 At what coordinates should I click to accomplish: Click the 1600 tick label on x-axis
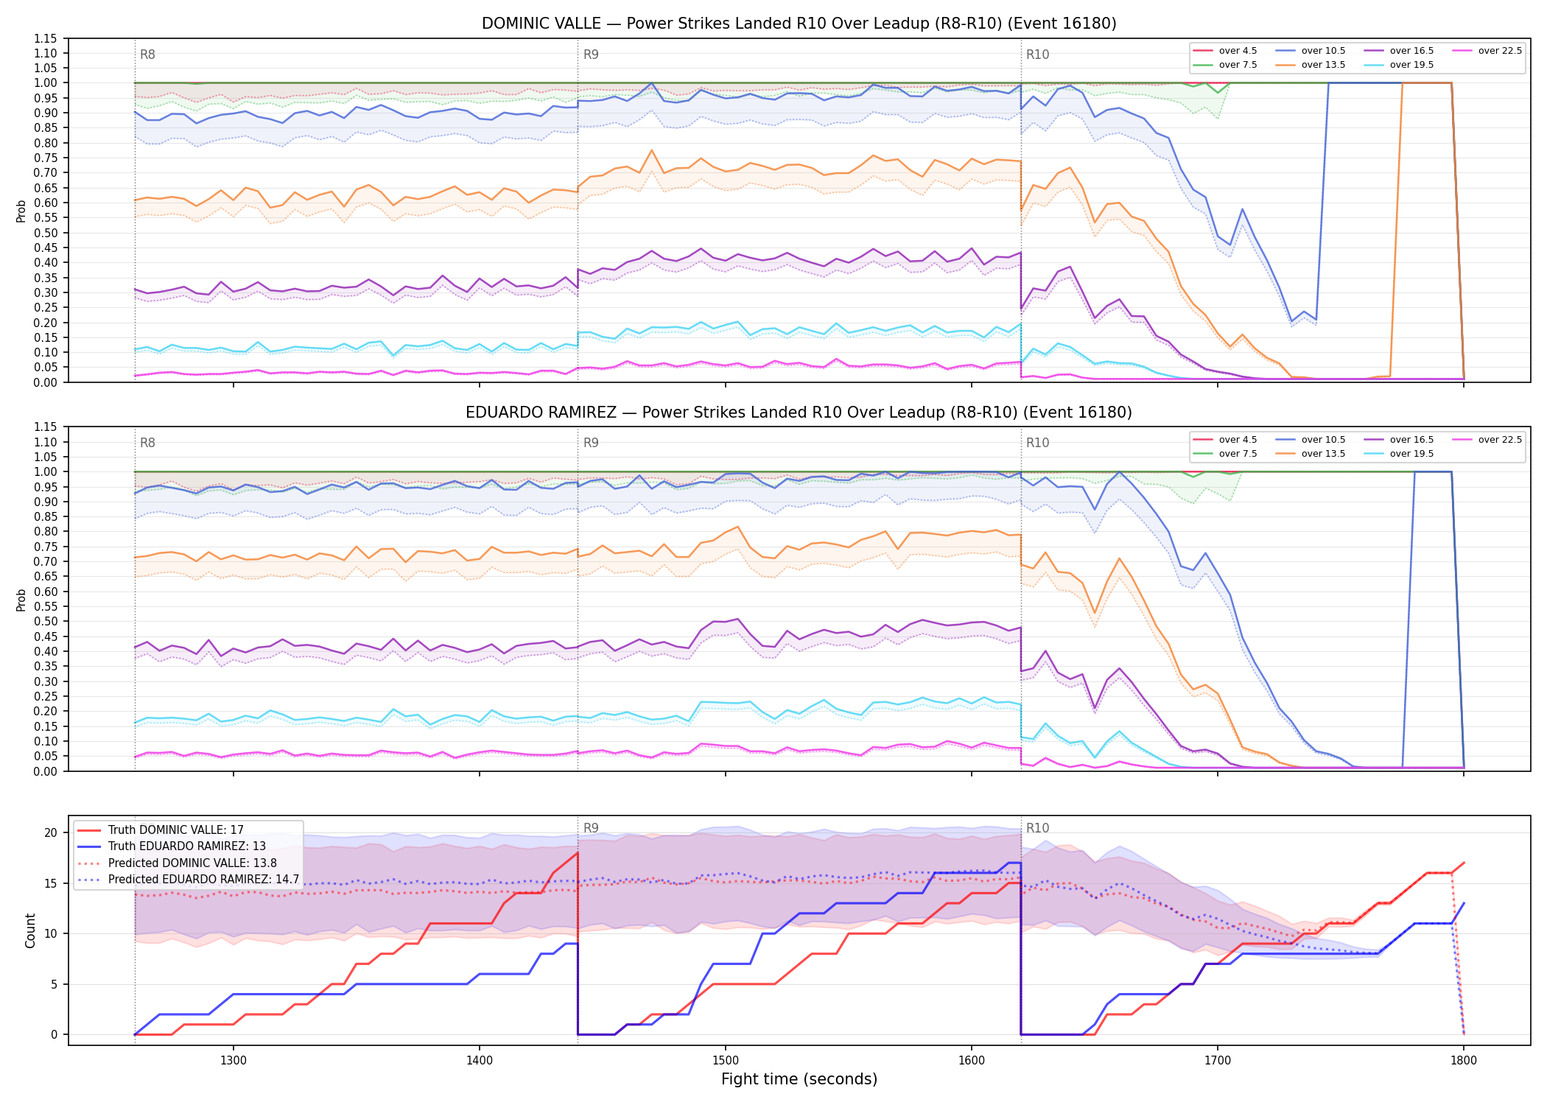point(972,1060)
